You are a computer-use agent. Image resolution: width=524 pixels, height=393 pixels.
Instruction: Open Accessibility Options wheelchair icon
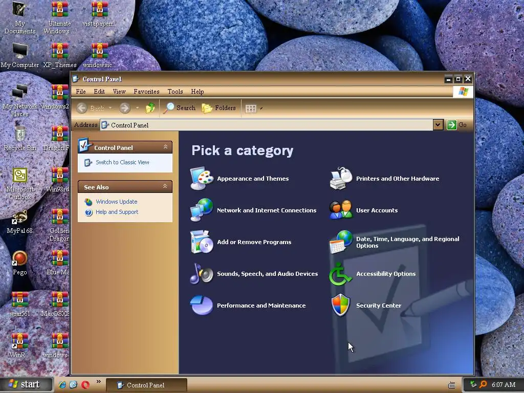point(340,273)
